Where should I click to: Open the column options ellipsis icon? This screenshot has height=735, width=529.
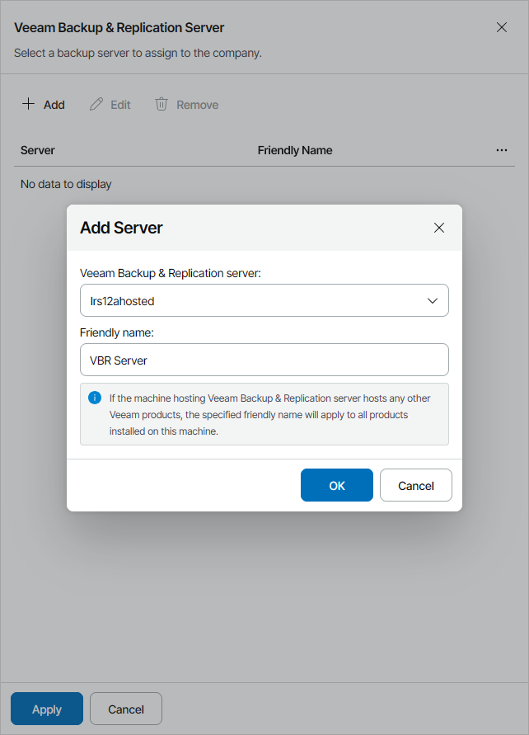[502, 150]
